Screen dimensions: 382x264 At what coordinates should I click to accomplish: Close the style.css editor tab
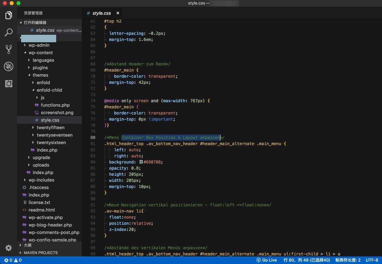(118, 13)
